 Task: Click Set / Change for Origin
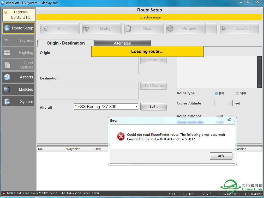154,60
